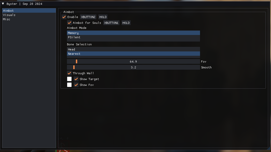Open the white color swatch for Show Fov

click(69, 85)
